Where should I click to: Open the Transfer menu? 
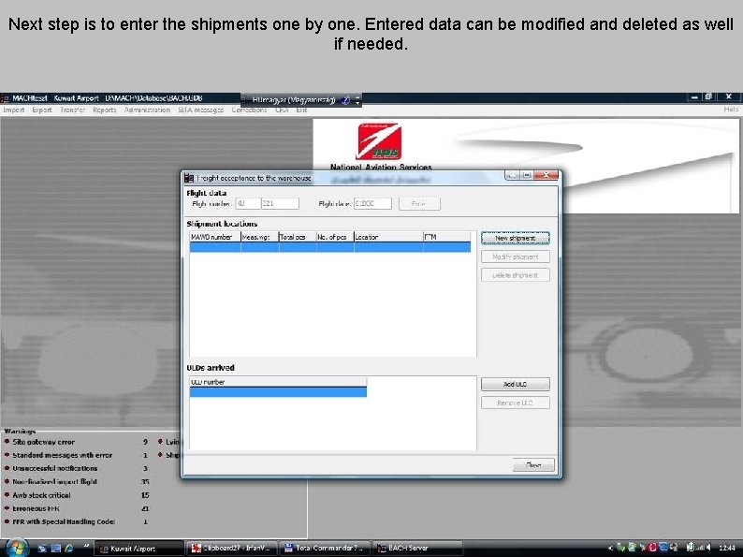click(x=72, y=110)
